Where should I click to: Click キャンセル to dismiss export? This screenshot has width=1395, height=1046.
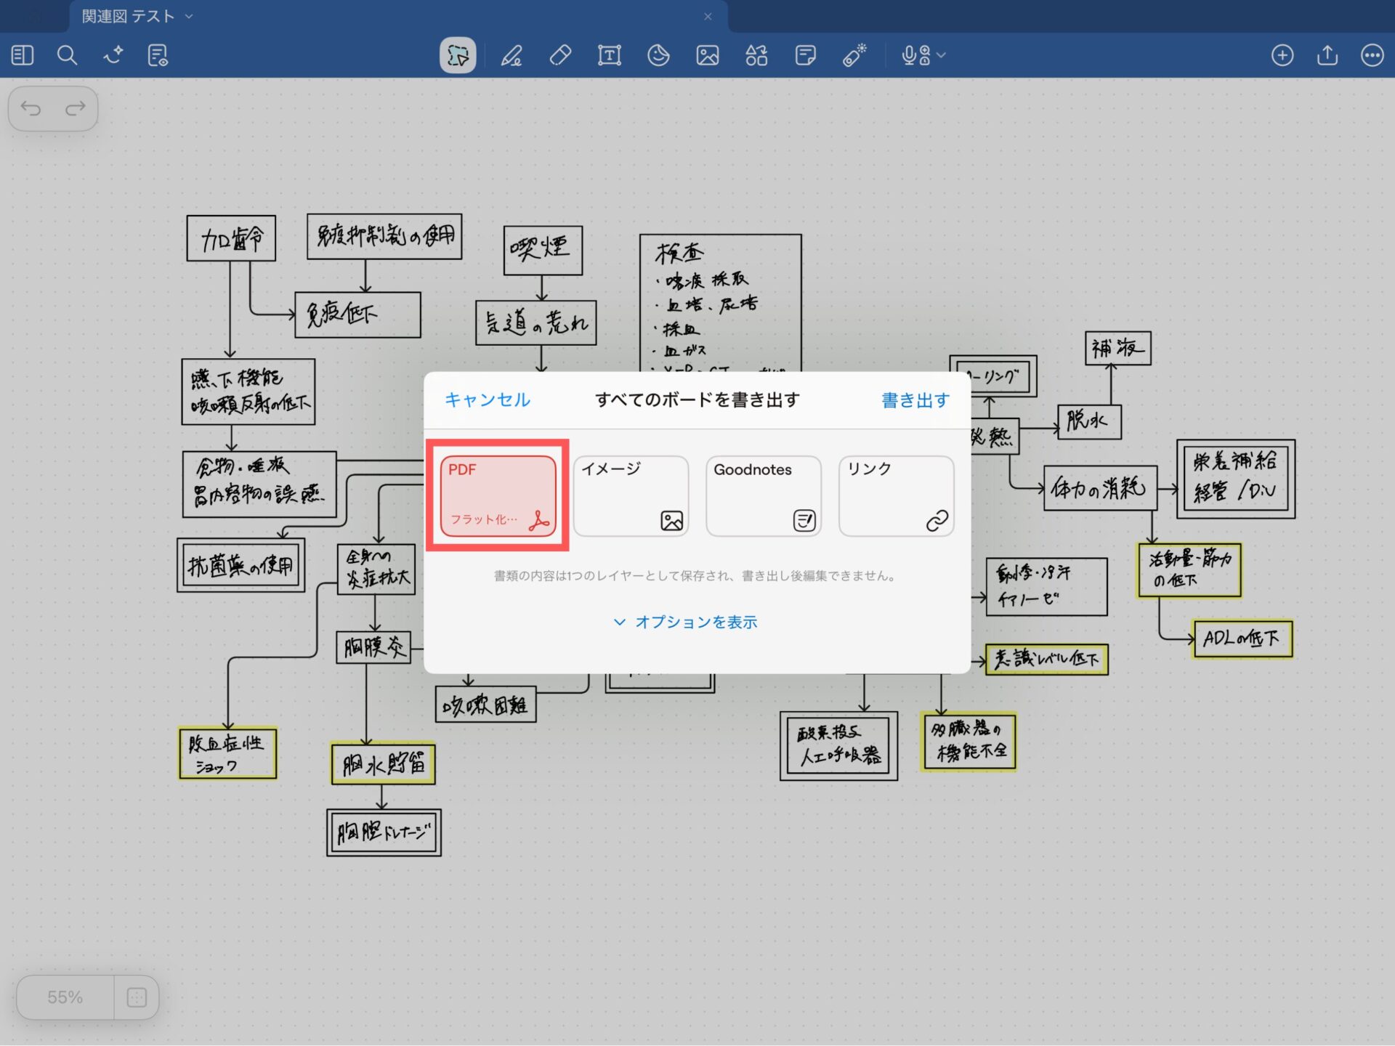click(488, 400)
